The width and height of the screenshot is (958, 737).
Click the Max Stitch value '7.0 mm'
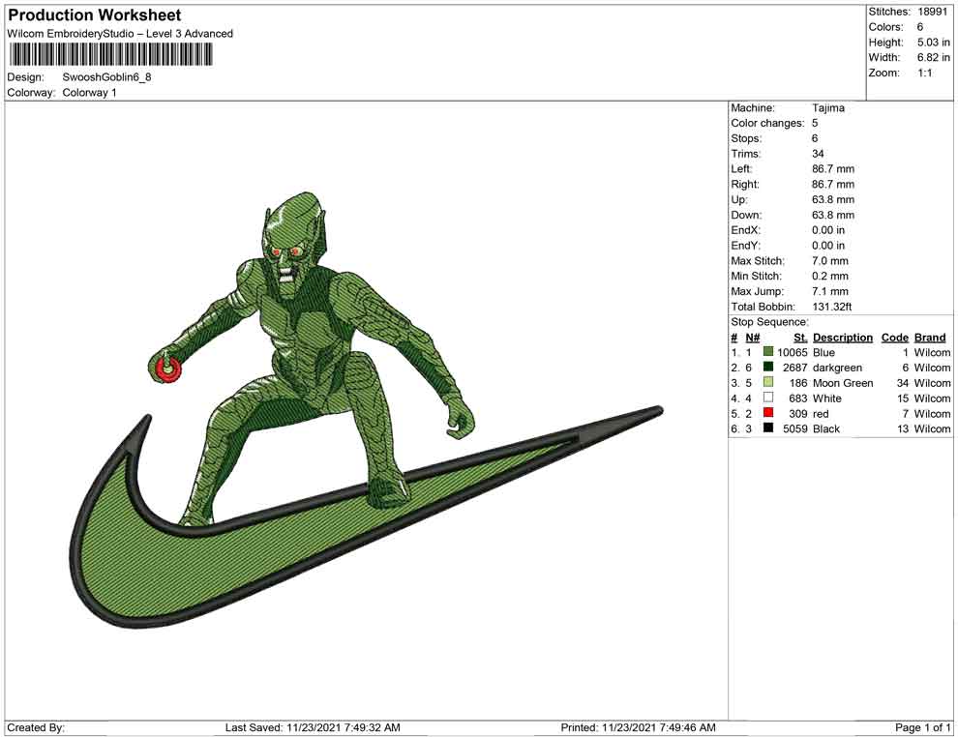point(829,261)
